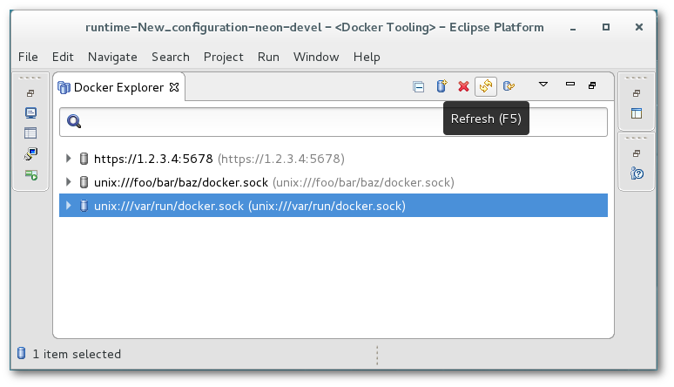This screenshot has height=387, width=674.
Task: Expand the https://1.2.3.4:5678 connection node
Action: 69,159
